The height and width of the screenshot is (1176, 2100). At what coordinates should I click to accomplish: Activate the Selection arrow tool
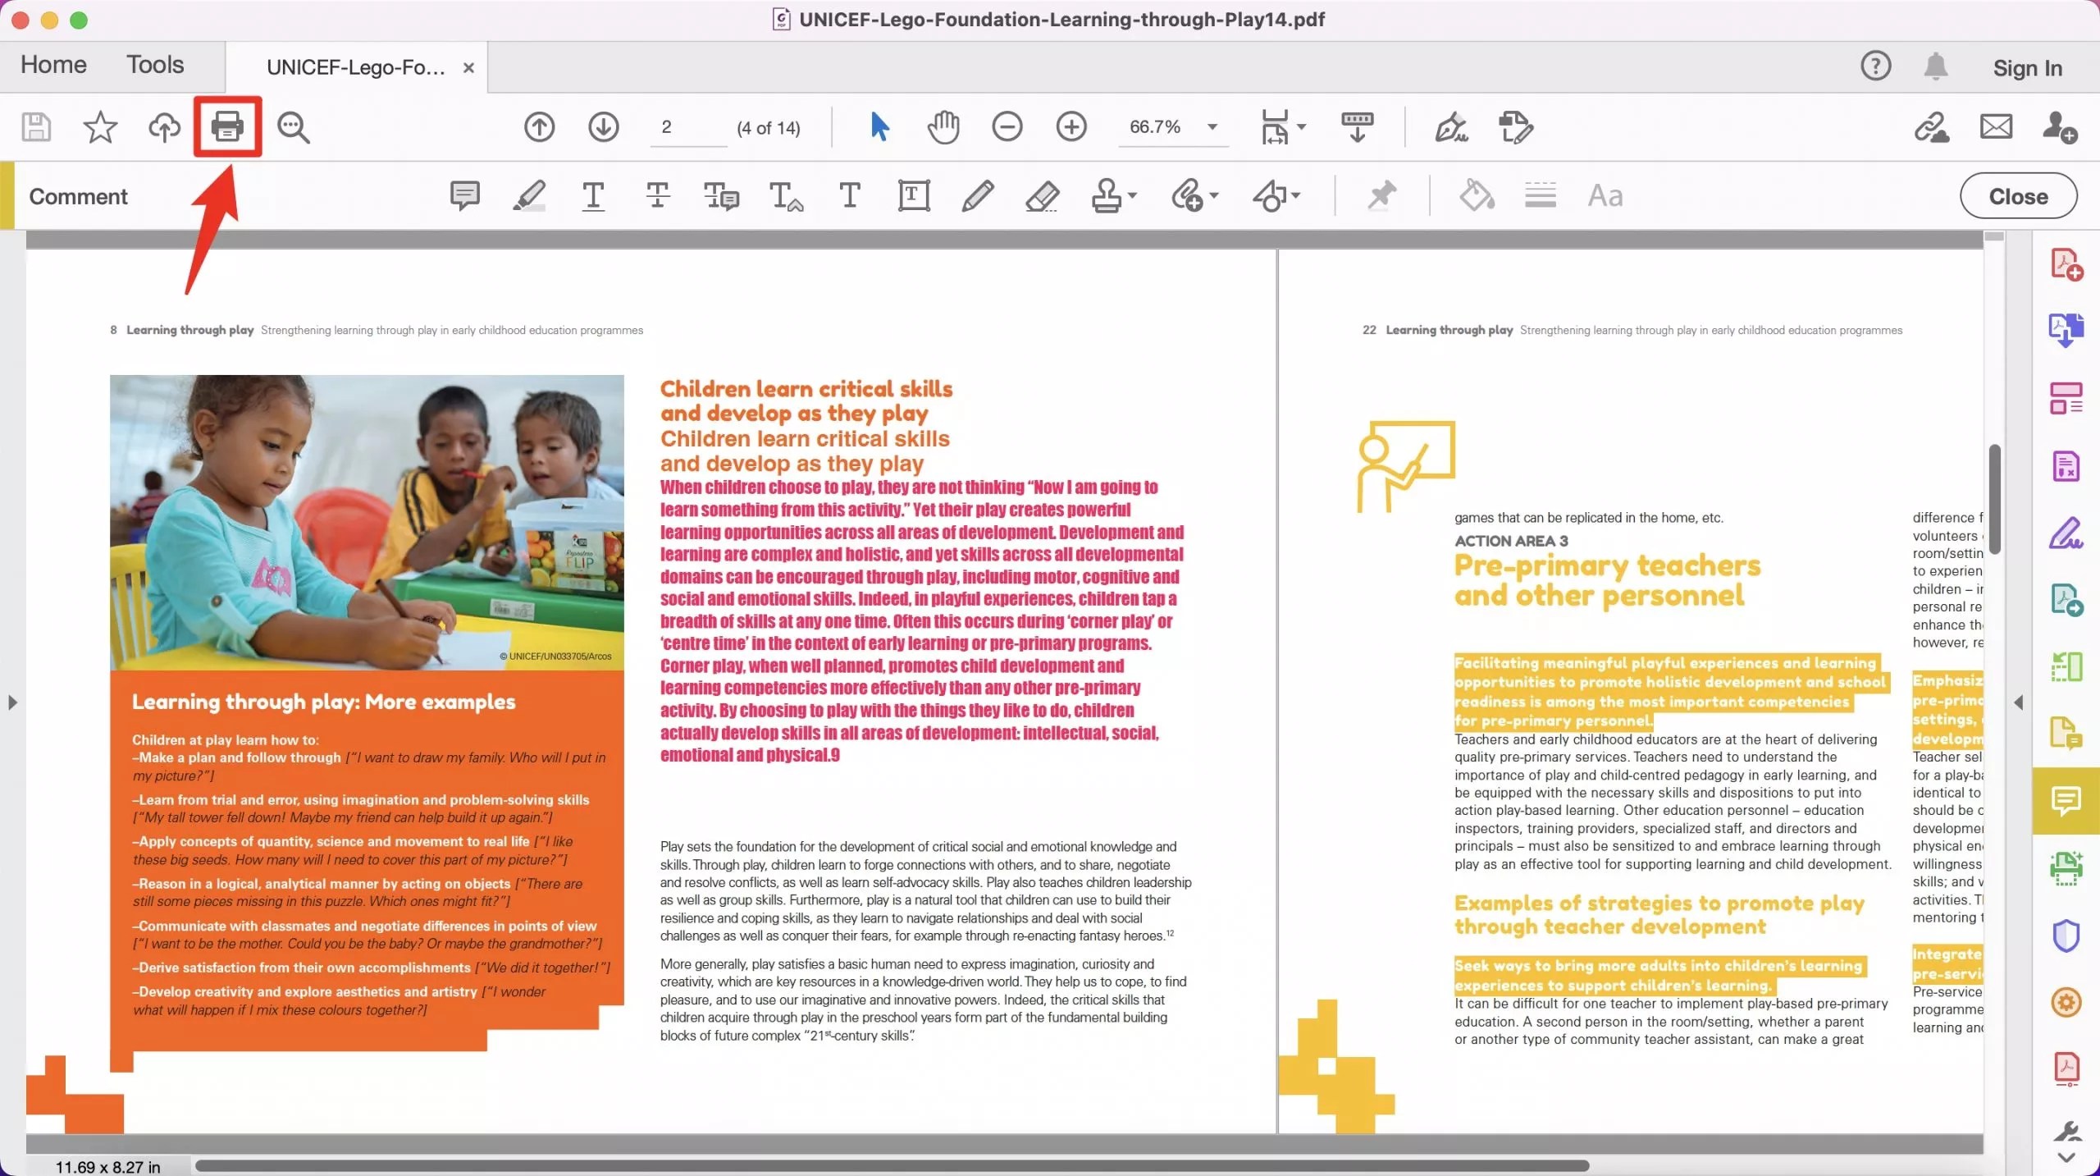tap(879, 127)
